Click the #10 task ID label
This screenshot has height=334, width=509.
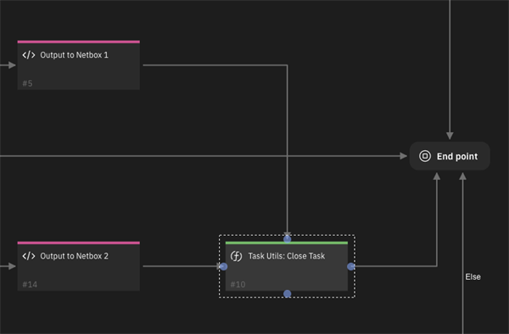tap(238, 284)
